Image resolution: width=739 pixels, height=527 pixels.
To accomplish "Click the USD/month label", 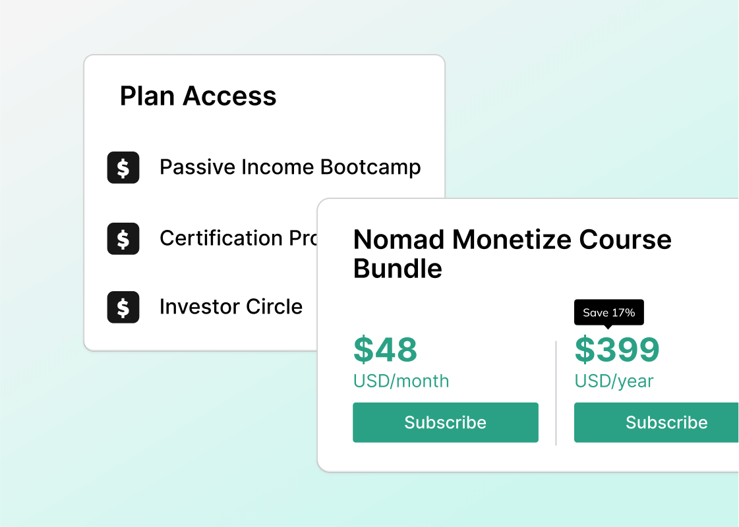I will (401, 381).
